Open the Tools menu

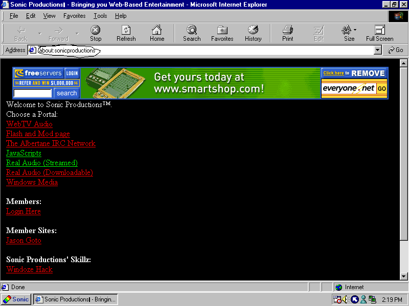coord(100,16)
